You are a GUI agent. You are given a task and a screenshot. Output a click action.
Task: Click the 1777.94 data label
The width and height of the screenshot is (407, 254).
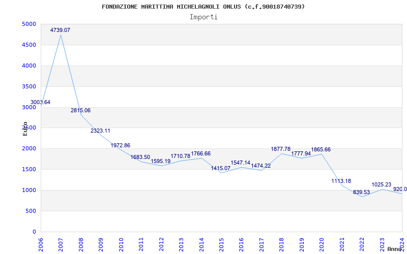pos(301,154)
